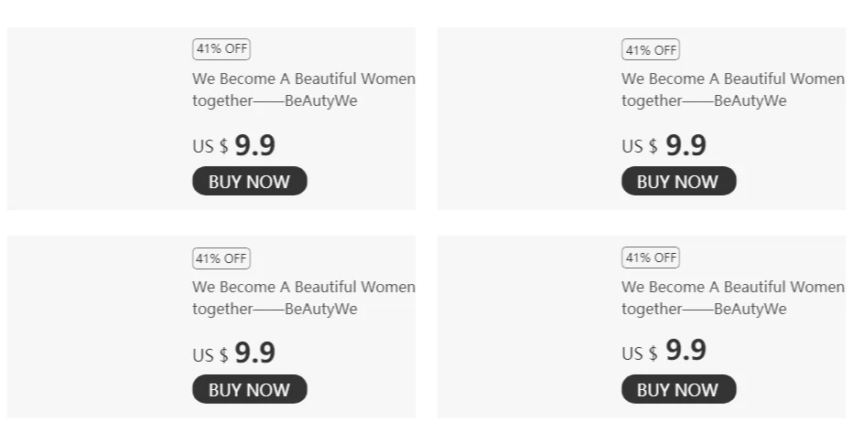Open bottom-left 'We Become A Beautiful Women' title
Screen dimensions: 853x442
pos(303,287)
